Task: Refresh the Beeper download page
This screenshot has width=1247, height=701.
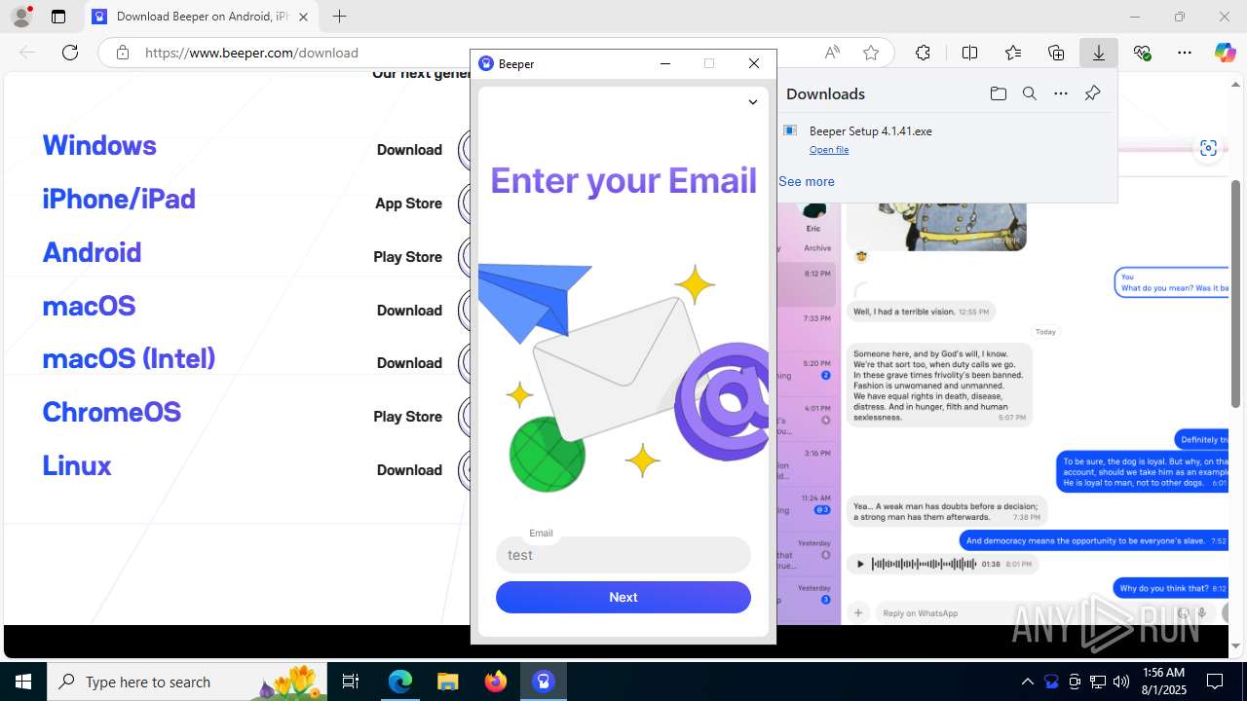Action: [70, 53]
